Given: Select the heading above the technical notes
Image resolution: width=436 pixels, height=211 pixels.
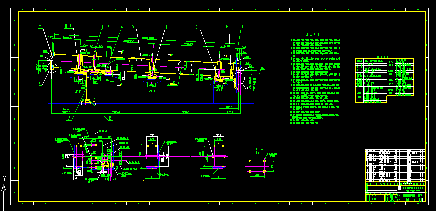Looking at the screenshot, I should (317, 35).
